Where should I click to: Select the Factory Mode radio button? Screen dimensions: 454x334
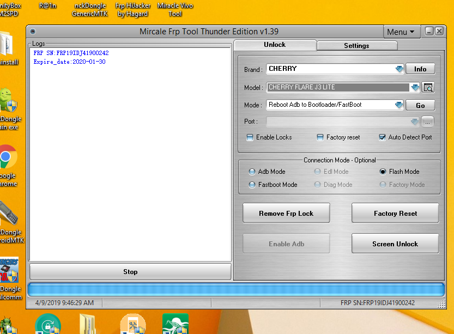(x=383, y=185)
